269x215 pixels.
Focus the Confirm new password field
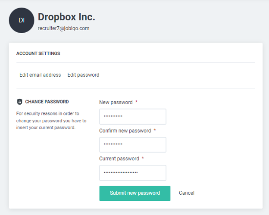(x=133, y=145)
